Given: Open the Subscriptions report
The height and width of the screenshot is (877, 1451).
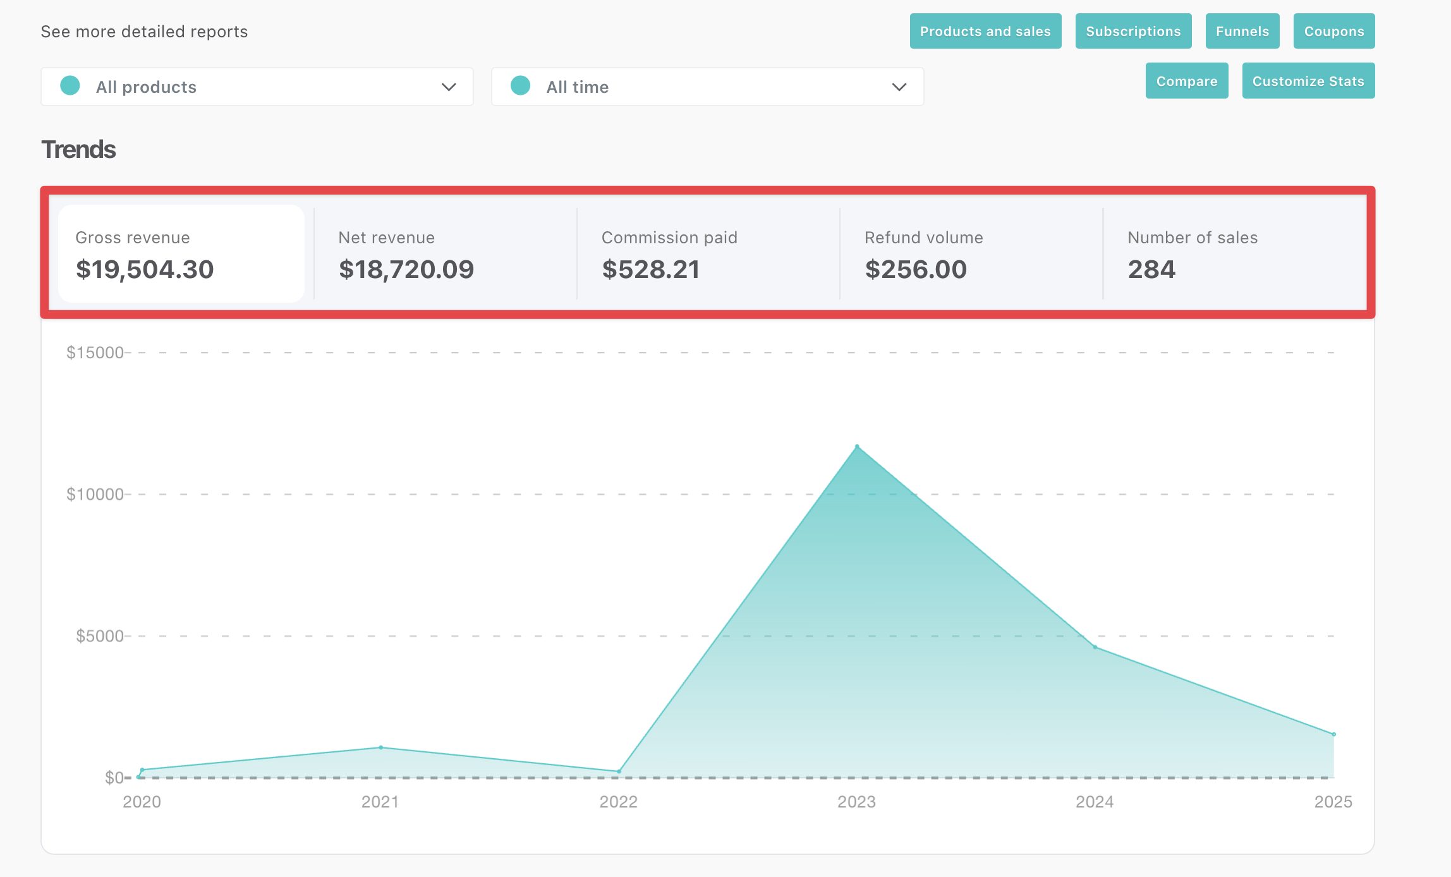Looking at the screenshot, I should (1133, 31).
